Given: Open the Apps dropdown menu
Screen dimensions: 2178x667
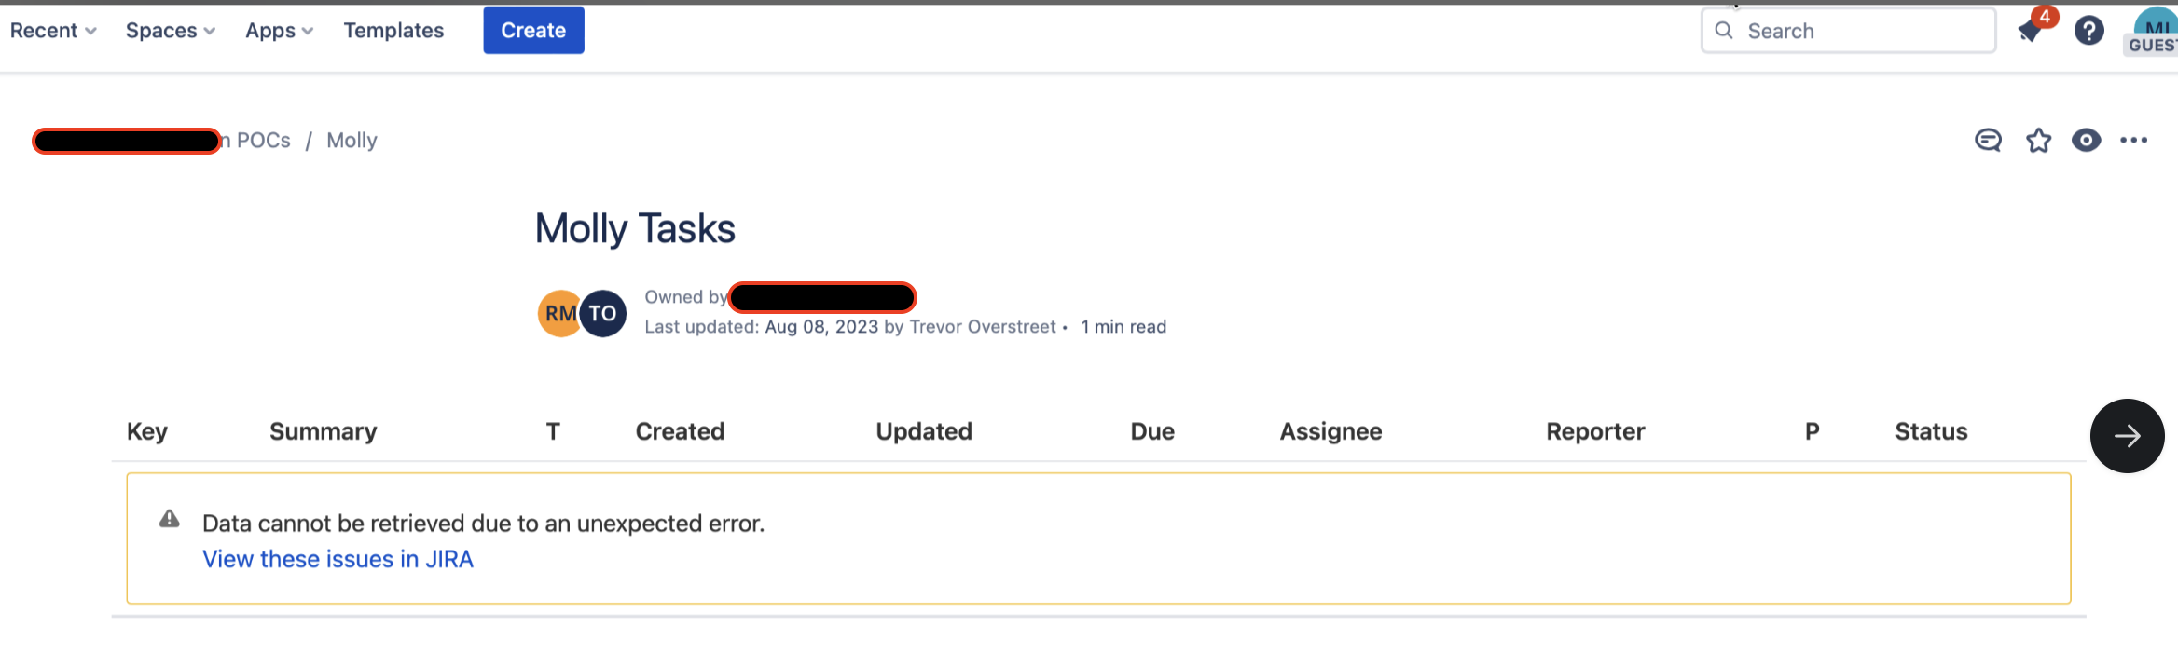Looking at the screenshot, I should 279,31.
